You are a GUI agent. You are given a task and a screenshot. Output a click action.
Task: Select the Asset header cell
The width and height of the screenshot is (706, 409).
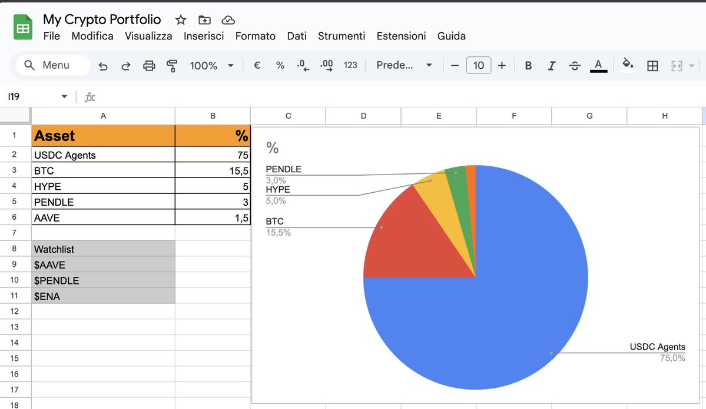(x=103, y=136)
